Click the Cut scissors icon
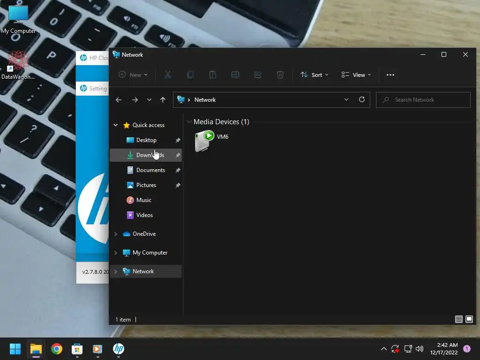This screenshot has height=360, width=480. [168, 75]
